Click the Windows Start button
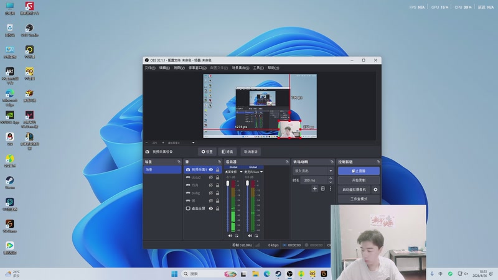The height and width of the screenshot is (280, 498). point(174,274)
